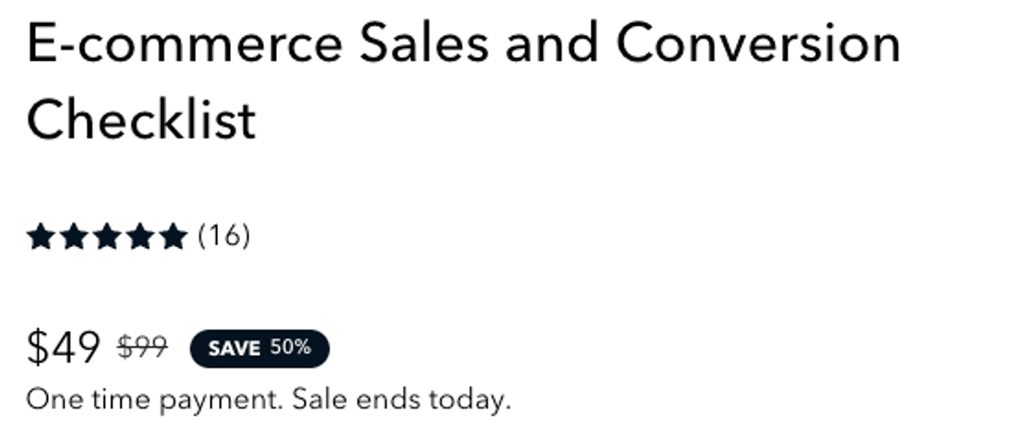Click the word SAVE in the badge
1034x441 pixels.
click(234, 349)
